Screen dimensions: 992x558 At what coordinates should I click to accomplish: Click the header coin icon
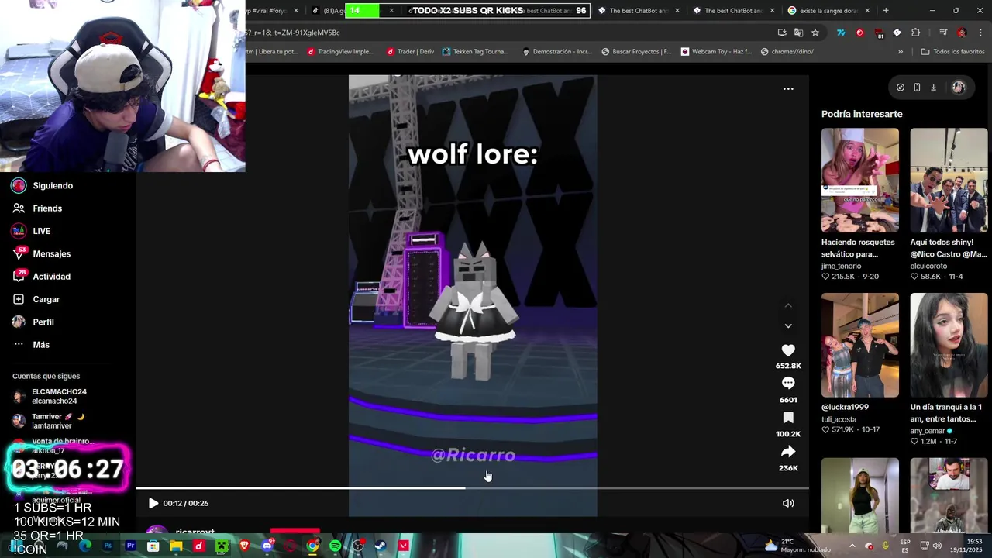point(900,88)
